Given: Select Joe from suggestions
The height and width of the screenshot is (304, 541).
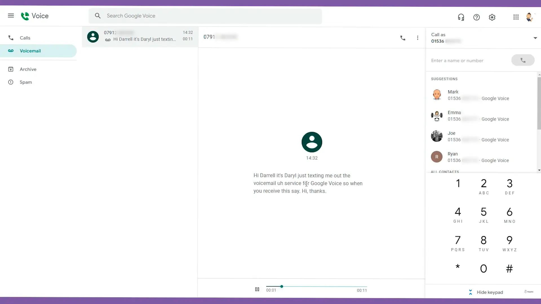Looking at the screenshot, I should point(482,136).
